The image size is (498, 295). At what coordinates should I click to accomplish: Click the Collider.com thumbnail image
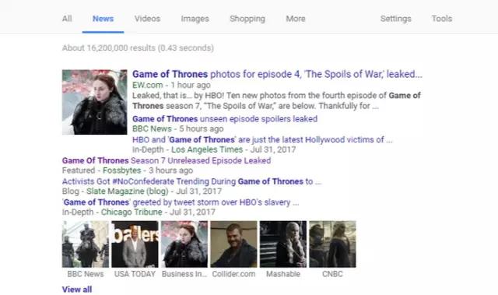(x=233, y=244)
